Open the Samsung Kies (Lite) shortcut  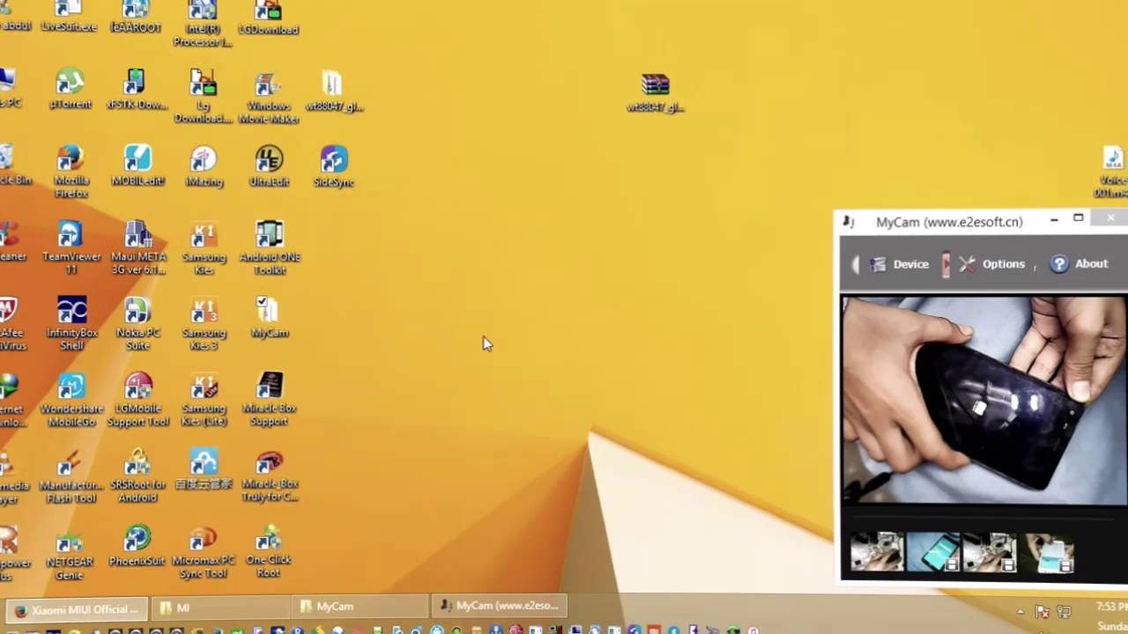204,401
